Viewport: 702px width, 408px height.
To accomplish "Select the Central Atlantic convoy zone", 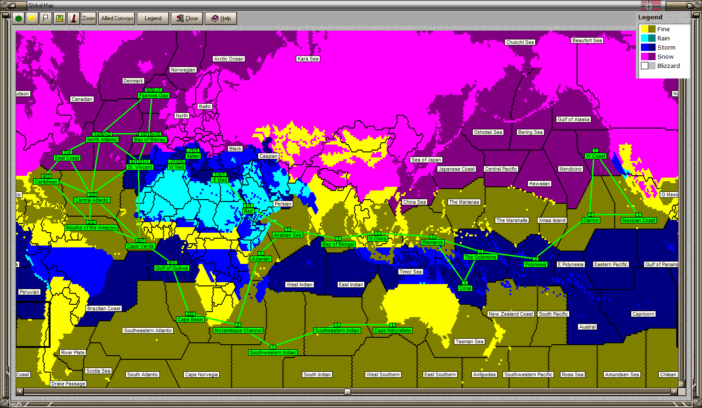I will [92, 200].
